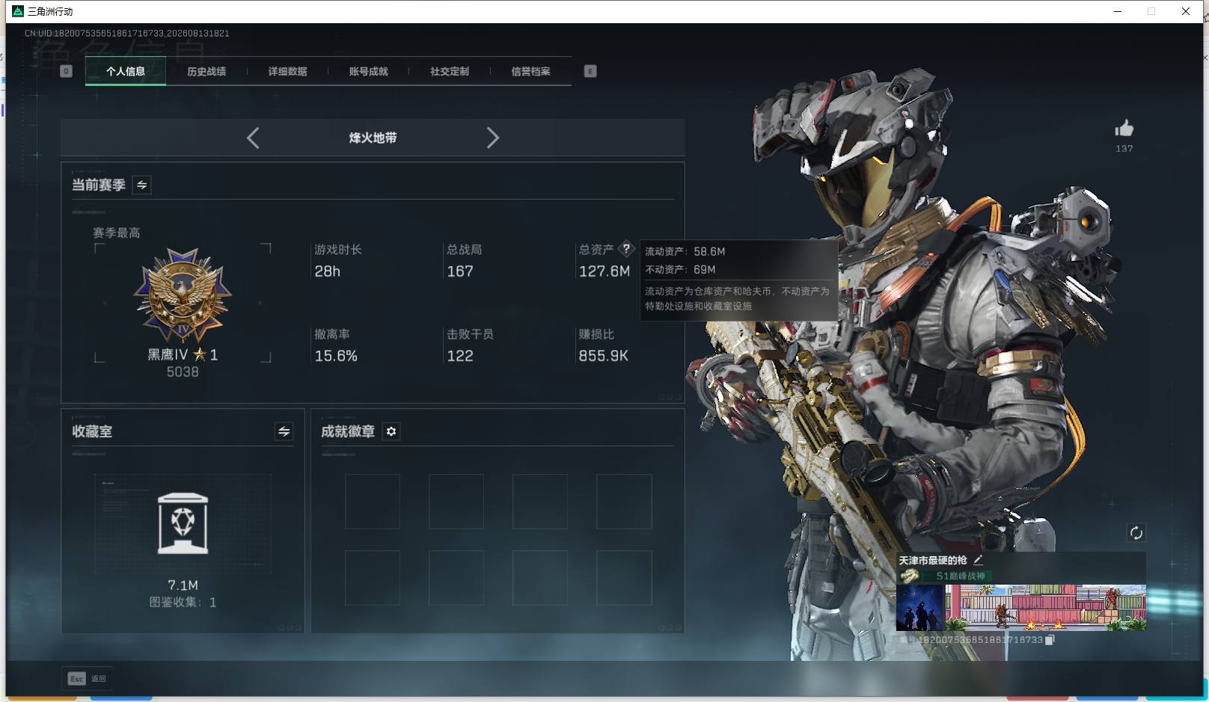Click the pixel-art profile banner image
This screenshot has height=702, width=1209.
[1045, 608]
